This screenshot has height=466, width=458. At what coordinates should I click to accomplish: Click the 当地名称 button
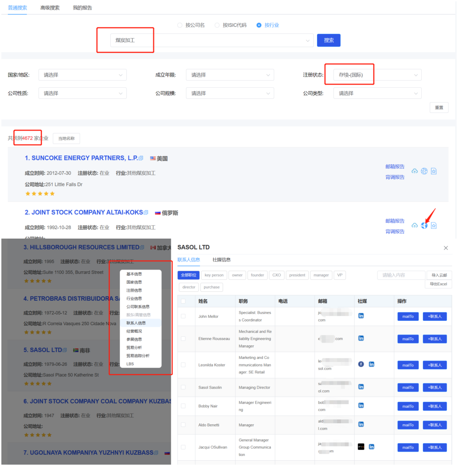click(x=67, y=138)
